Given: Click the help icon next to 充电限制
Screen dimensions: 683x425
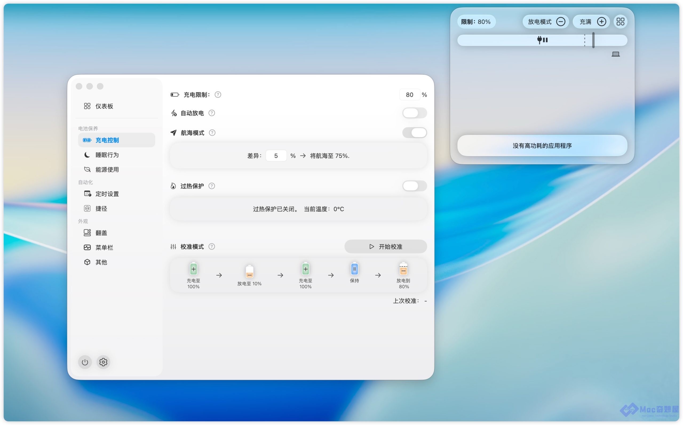Looking at the screenshot, I should [x=218, y=95].
